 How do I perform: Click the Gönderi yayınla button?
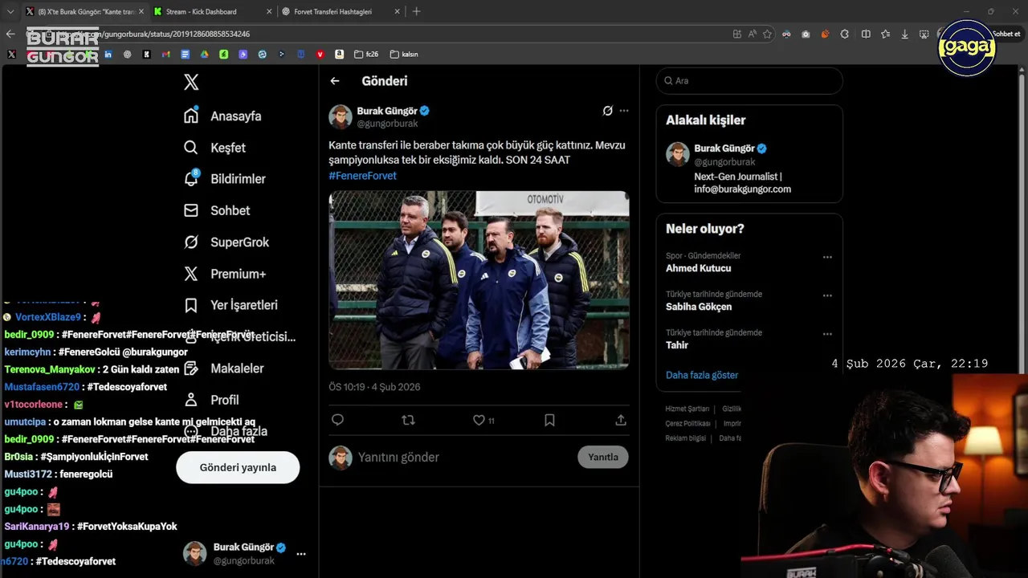pyautogui.click(x=238, y=467)
